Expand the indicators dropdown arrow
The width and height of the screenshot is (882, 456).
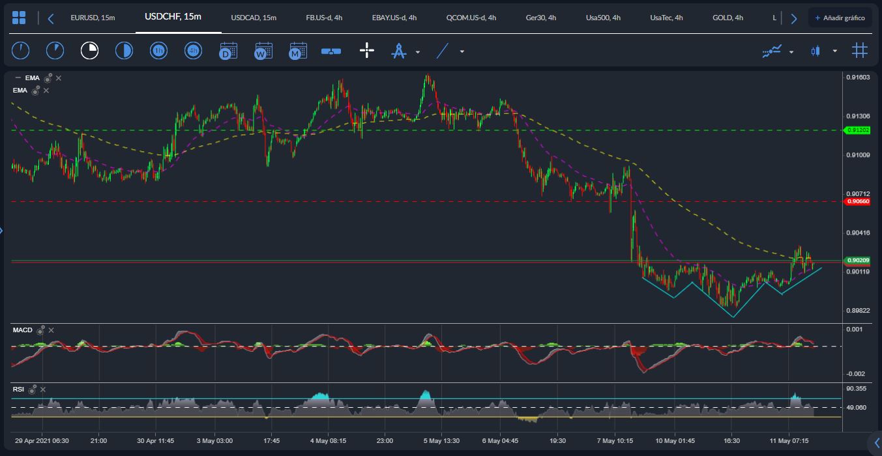click(791, 51)
